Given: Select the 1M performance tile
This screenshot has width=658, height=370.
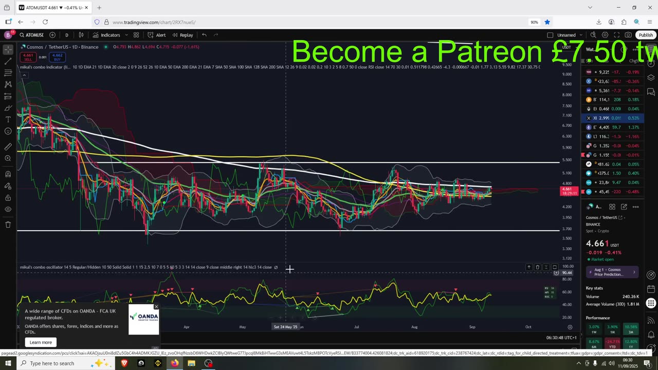Looking at the screenshot, I should 612,329.
